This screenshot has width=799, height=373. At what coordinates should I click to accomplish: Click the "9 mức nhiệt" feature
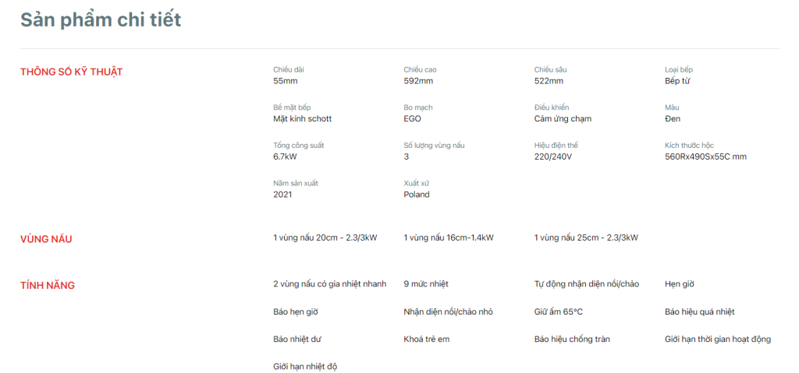(426, 284)
